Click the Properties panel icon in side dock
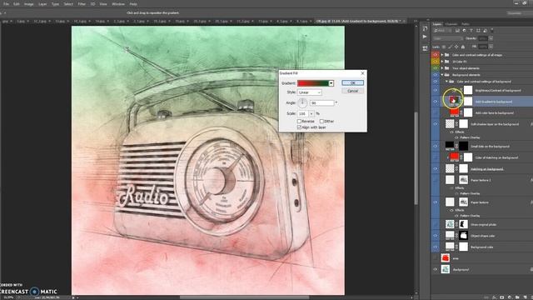Screen dimensions: 533x300 click(x=425, y=48)
